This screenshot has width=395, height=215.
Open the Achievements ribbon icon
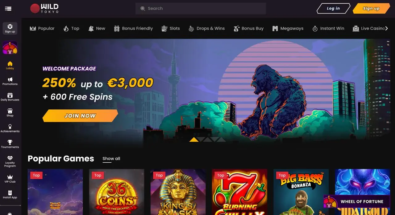(10, 127)
